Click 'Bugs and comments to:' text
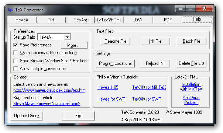The height and width of the screenshot is (133, 223). pos(34,98)
